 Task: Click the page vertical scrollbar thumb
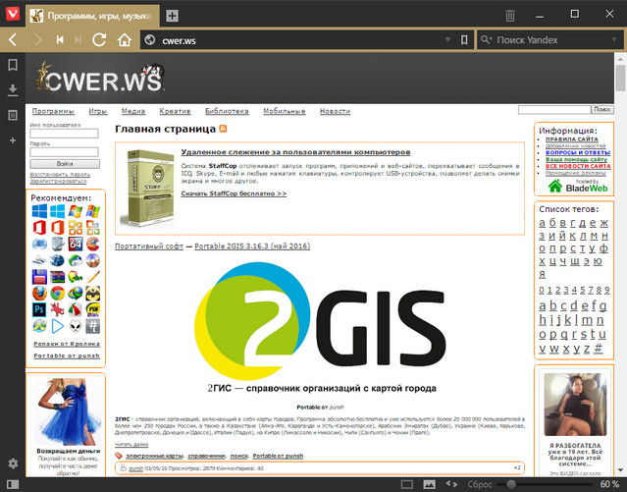620,78
